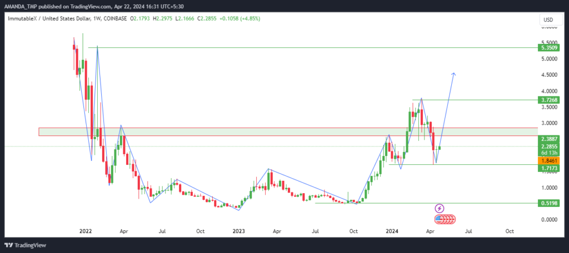This screenshot has height=253, width=569.
Task: Click the 6d 13h bar countdown label
Action: (548, 153)
